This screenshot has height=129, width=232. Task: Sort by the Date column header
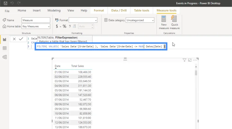pos(57,66)
